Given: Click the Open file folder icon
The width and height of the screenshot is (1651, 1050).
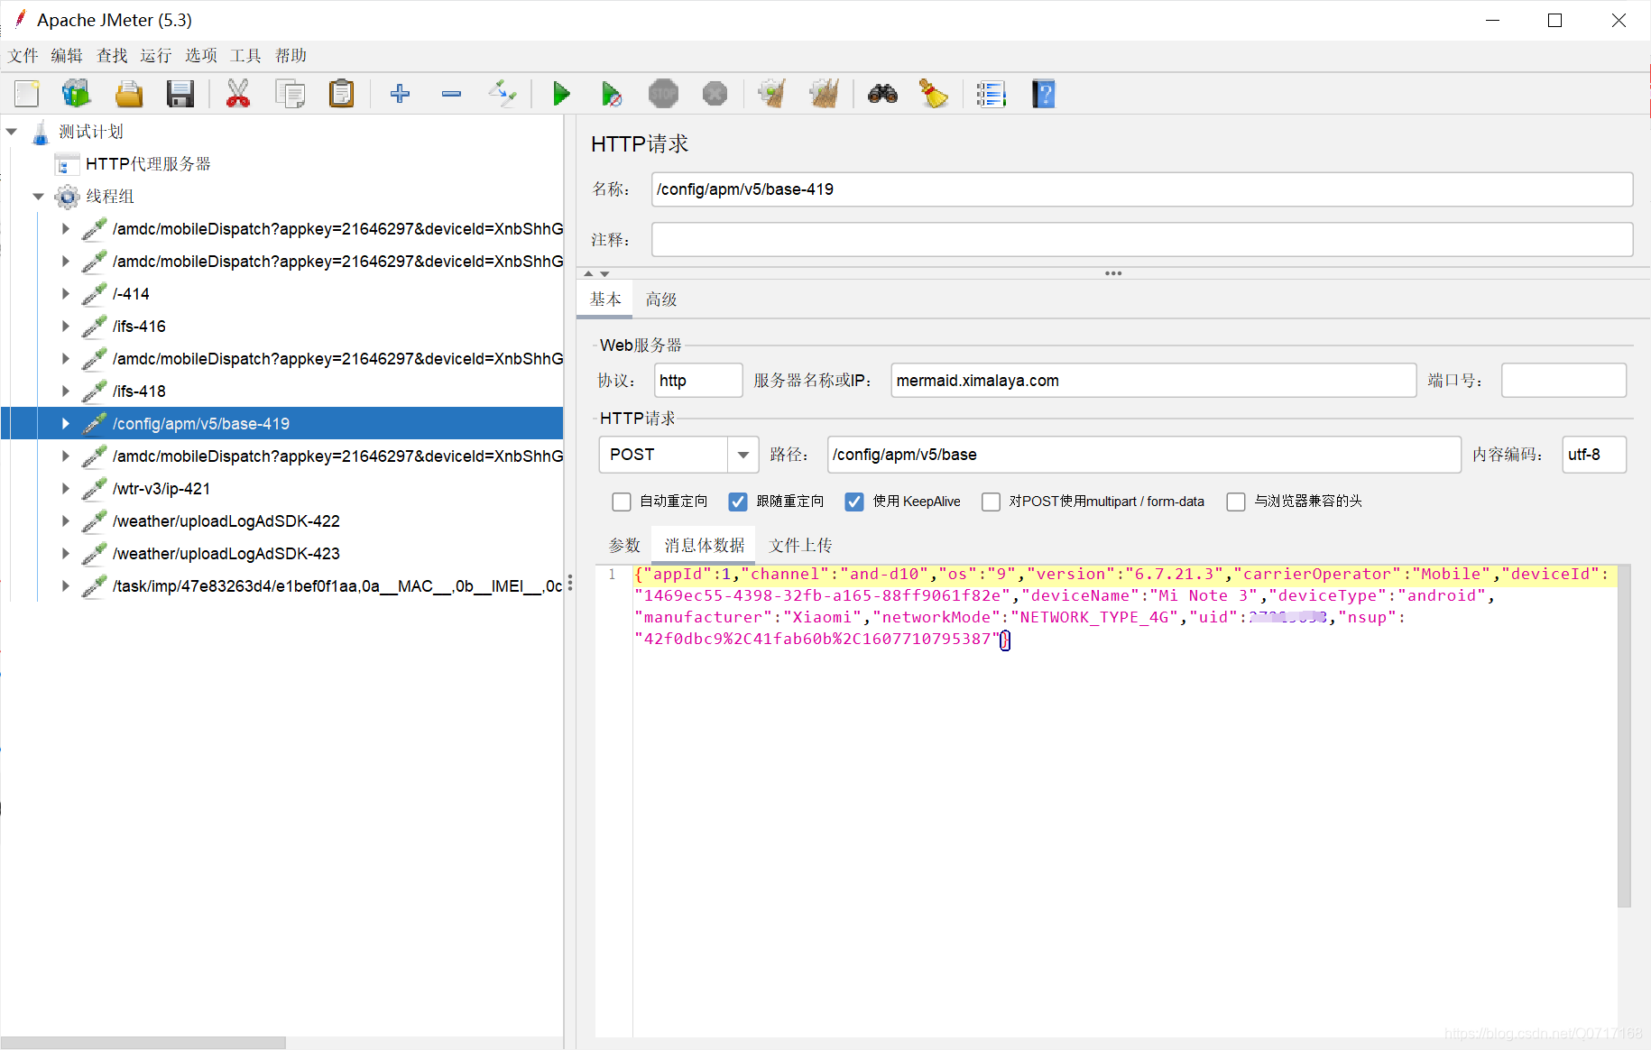Looking at the screenshot, I should (129, 94).
